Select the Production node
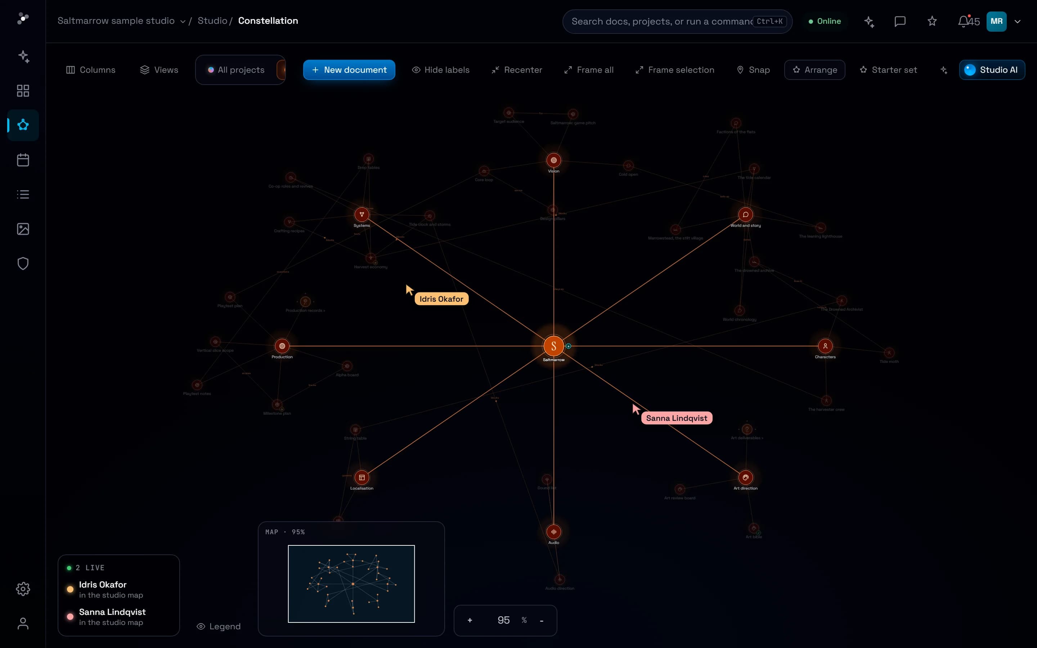 282,346
